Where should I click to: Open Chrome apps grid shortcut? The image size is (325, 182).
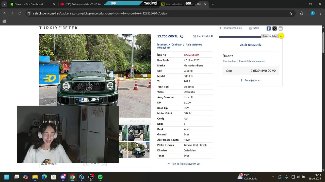point(4,21)
